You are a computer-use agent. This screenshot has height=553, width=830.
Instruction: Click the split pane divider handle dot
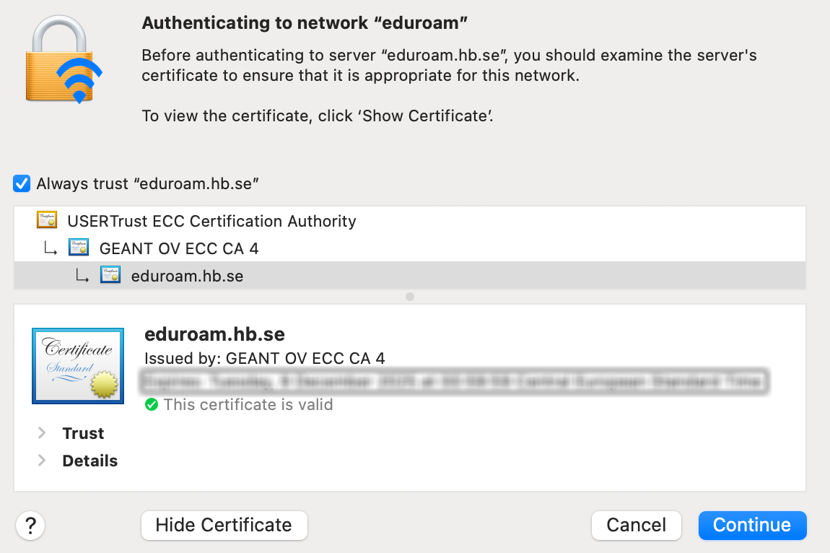pos(410,297)
